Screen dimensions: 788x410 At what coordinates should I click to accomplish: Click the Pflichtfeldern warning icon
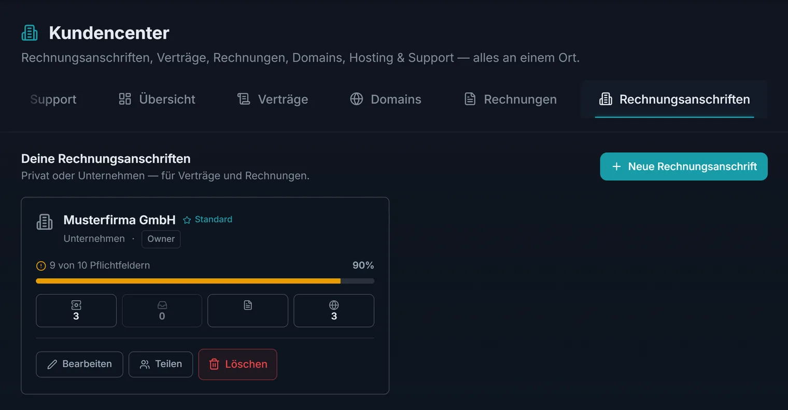[x=41, y=266]
